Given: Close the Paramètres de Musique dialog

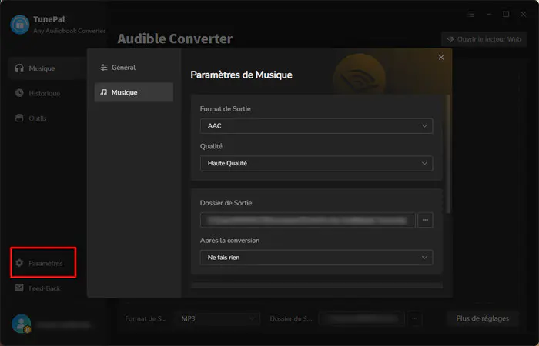Looking at the screenshot, I should coord(441,58).
